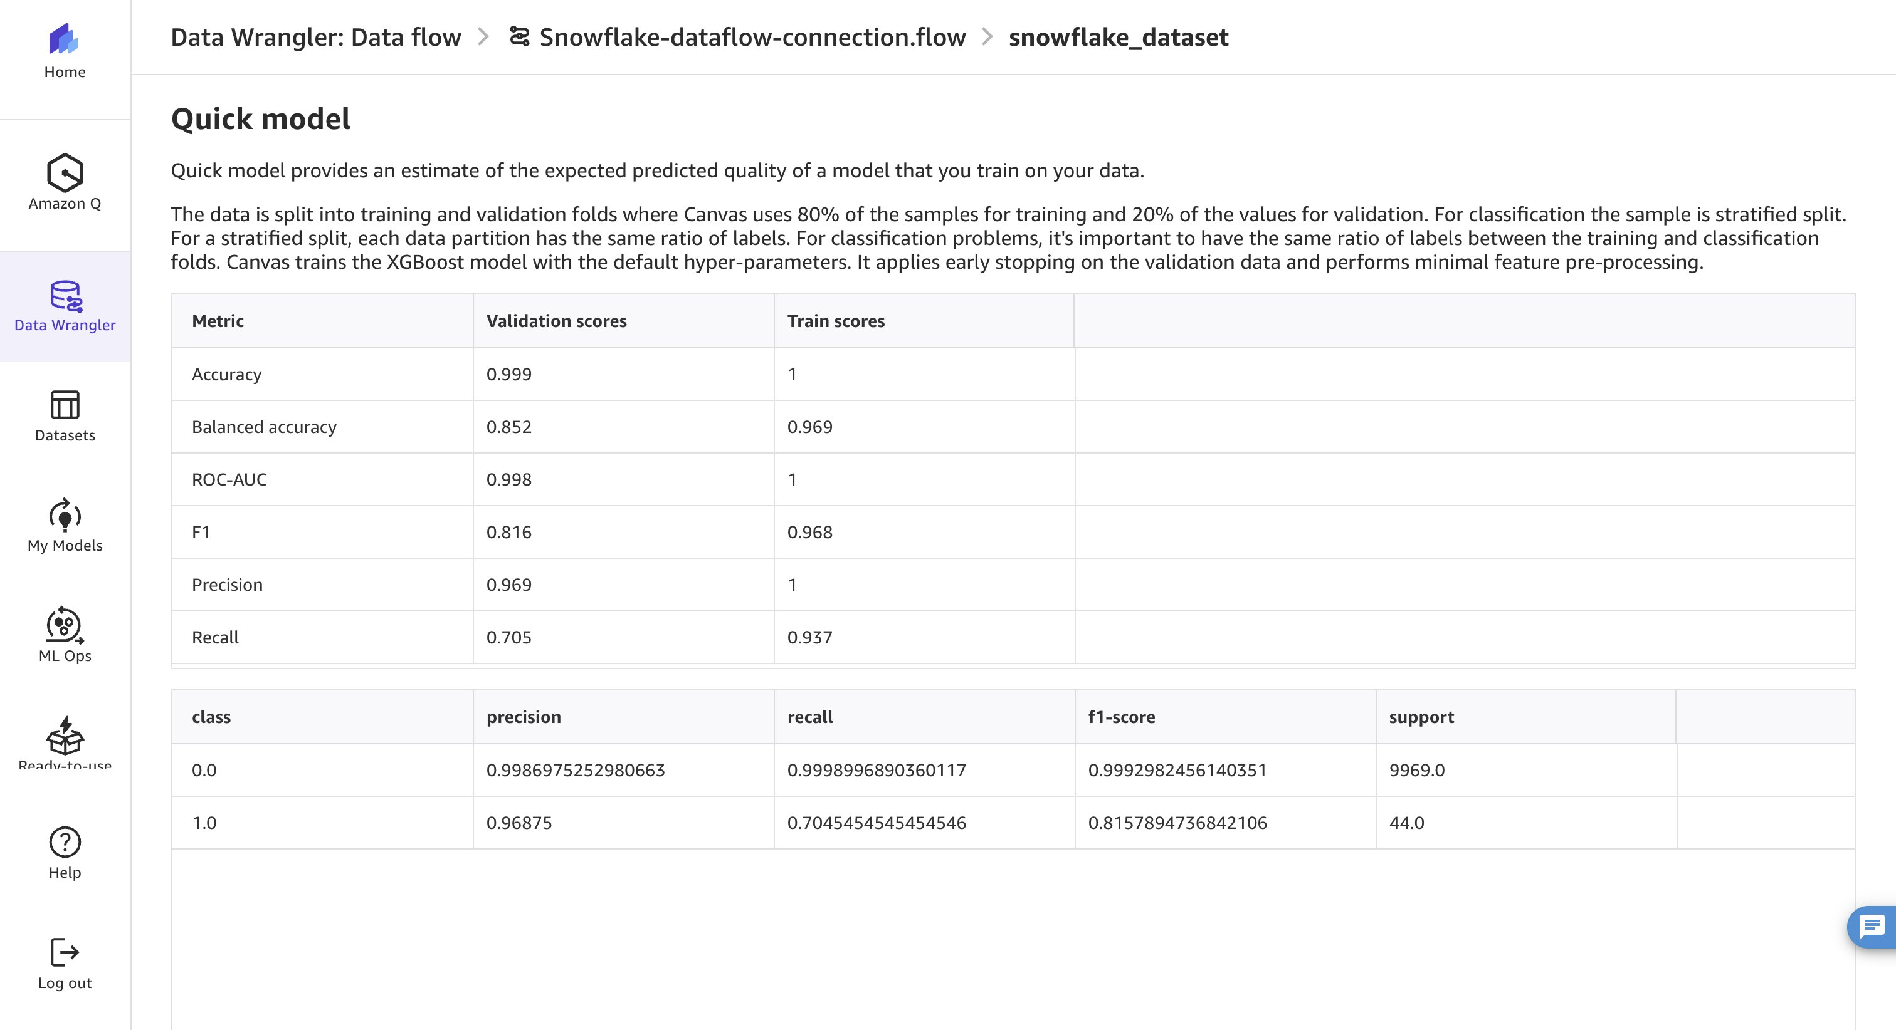Open Snowflake-dataflow-connection.flow breadcrumb link

point(752,37)
